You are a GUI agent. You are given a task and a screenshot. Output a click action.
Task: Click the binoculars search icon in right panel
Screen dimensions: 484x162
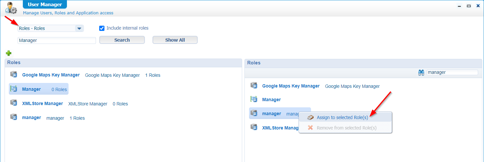(421, 73)
